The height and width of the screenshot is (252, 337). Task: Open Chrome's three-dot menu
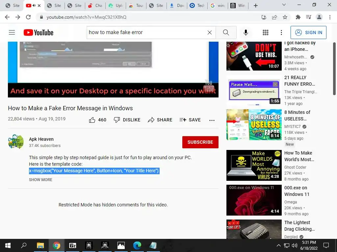330,17
